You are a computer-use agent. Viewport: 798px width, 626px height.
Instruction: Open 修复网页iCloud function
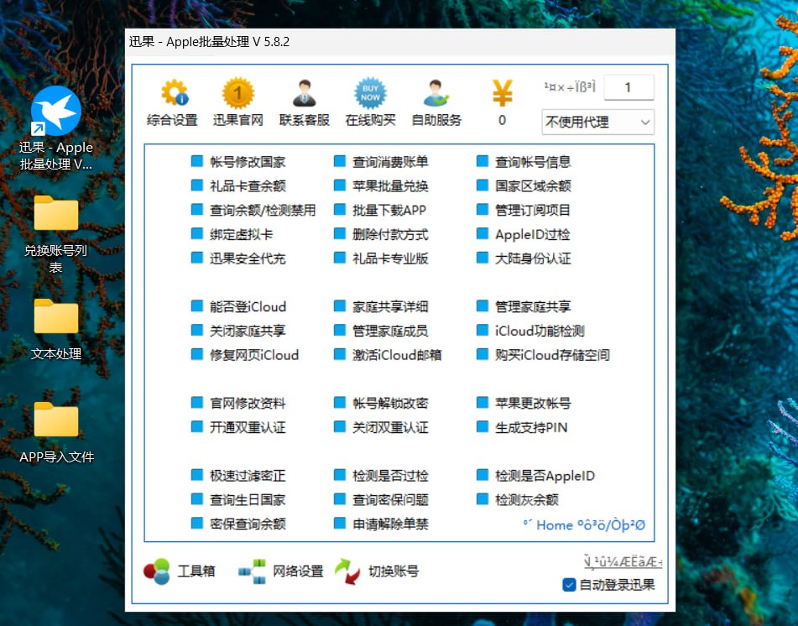[x=254, y=355]
